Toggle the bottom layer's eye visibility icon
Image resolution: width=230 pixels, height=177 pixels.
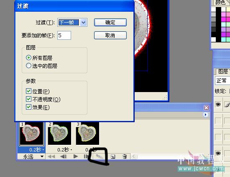click(218, 154)
